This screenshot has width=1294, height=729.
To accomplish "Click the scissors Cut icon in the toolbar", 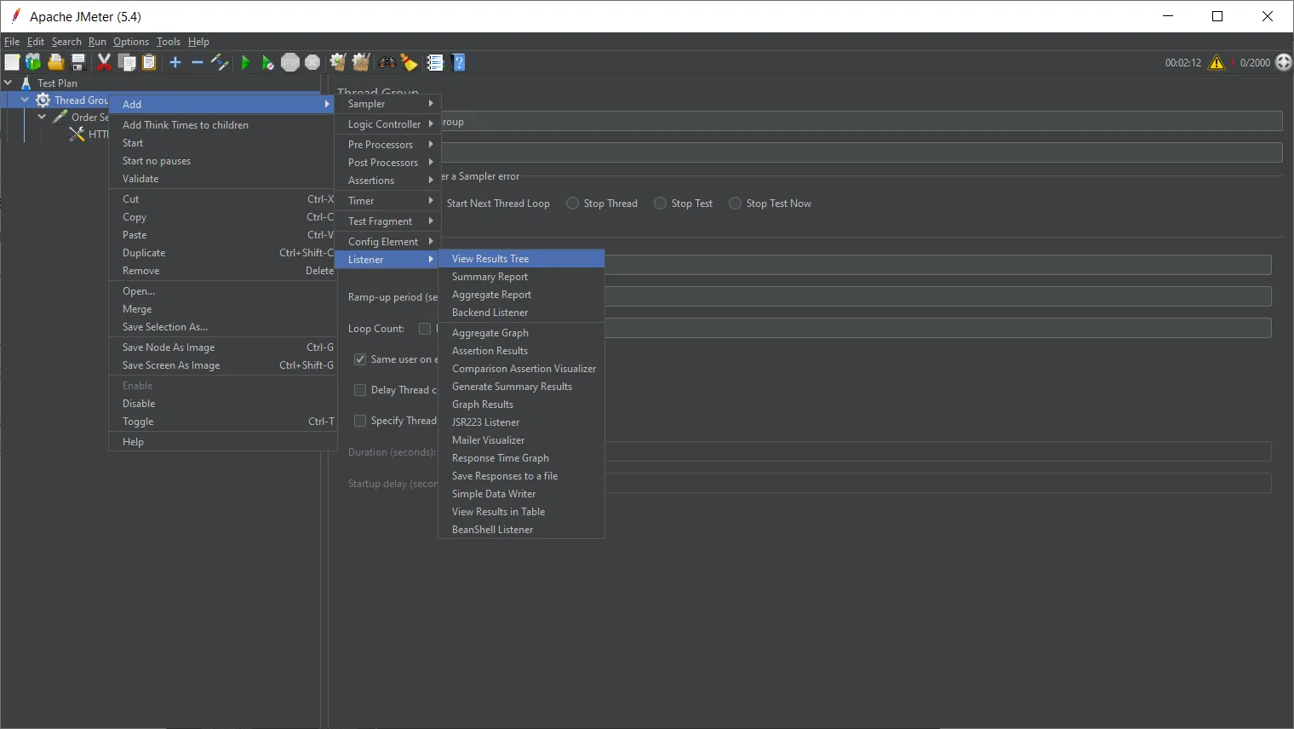I will click(105, 62).
